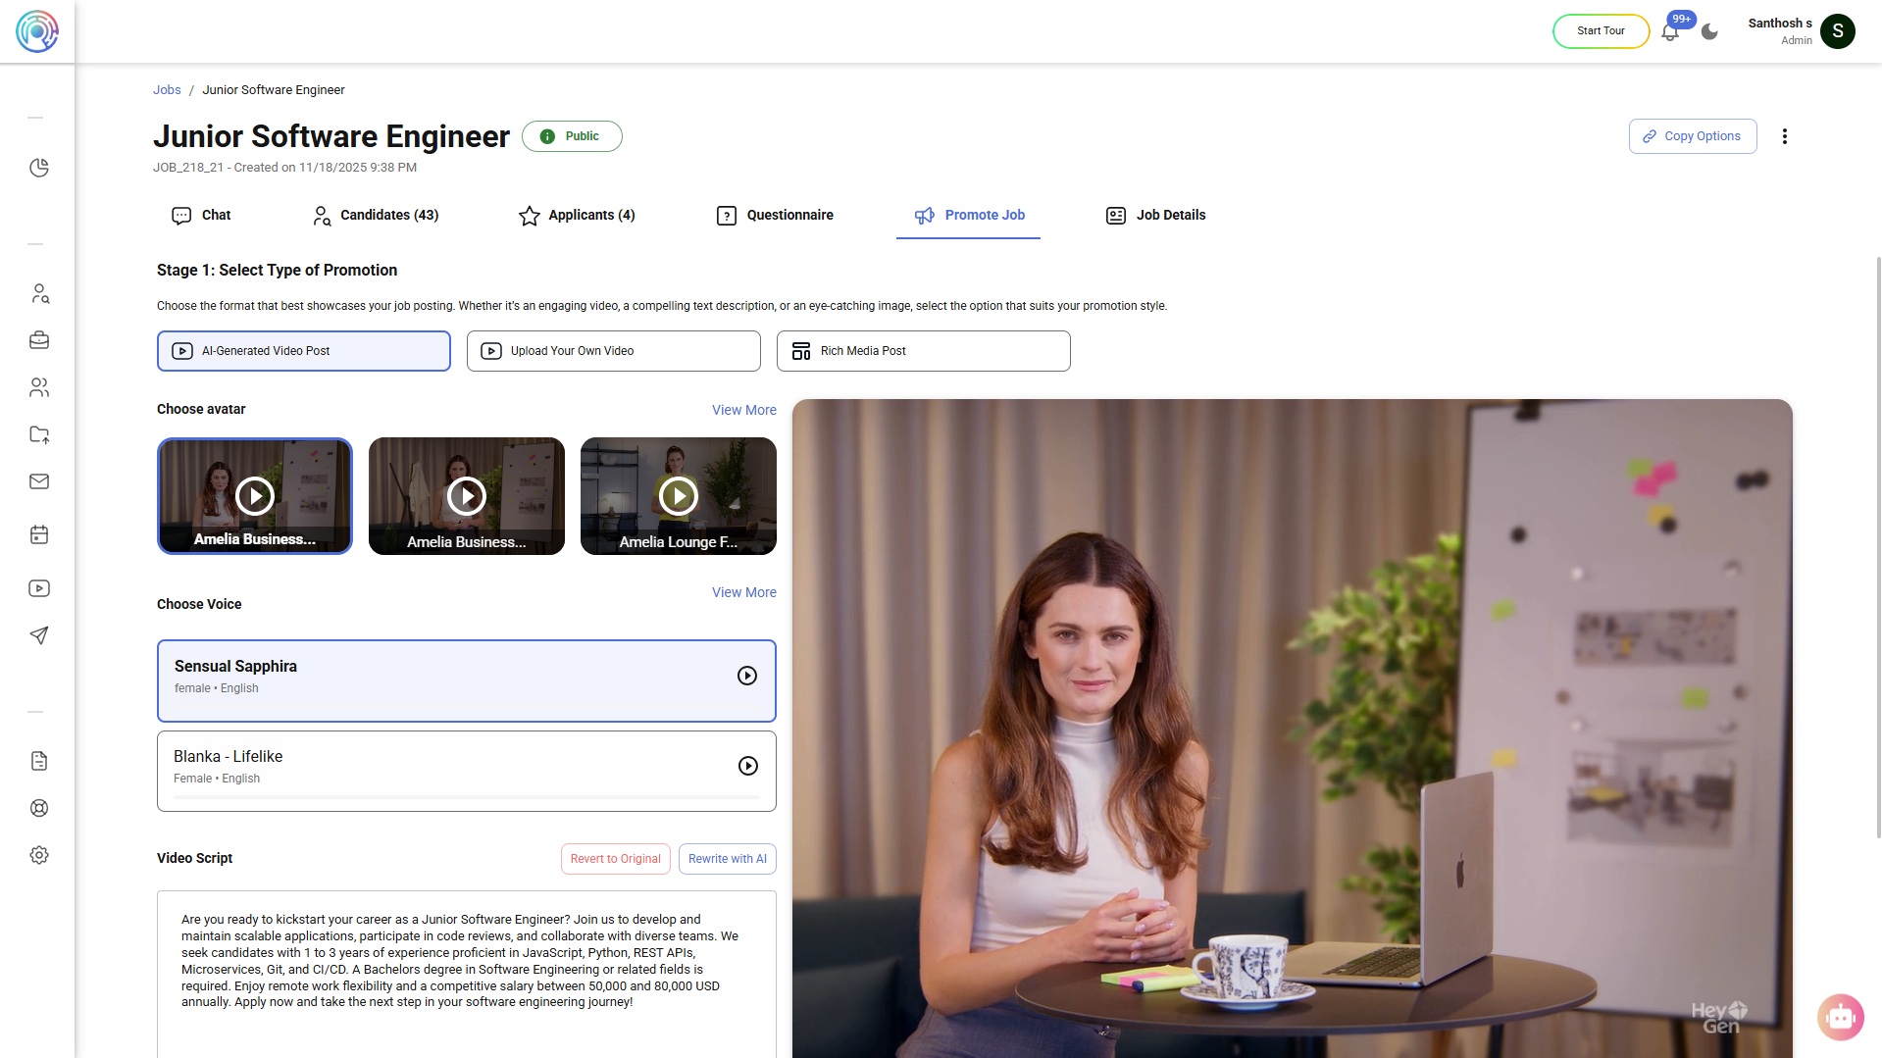This screenshot has width=1882, height=1058.
Task: Play the Sensual Sapphira voice preview
Action: click(x=746, y=676)
